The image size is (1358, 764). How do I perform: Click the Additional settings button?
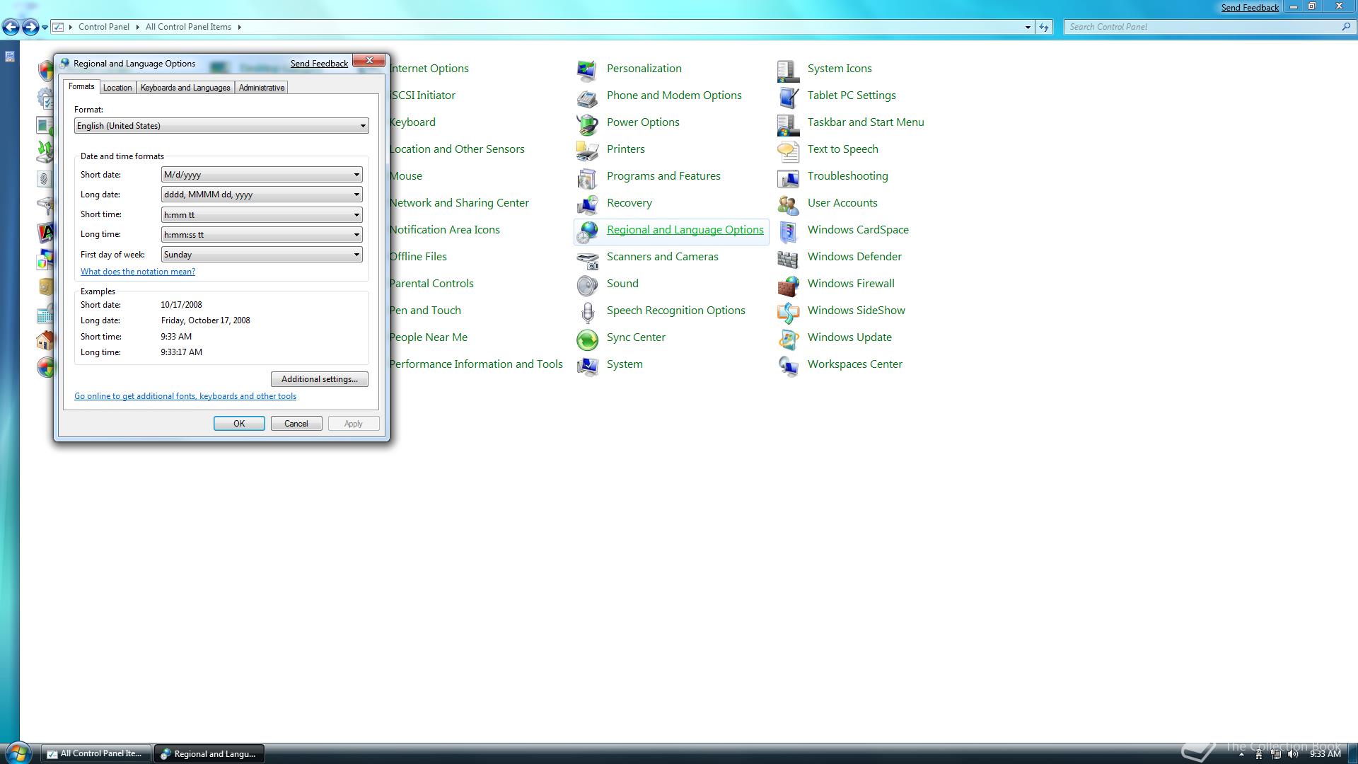point(320,379)
